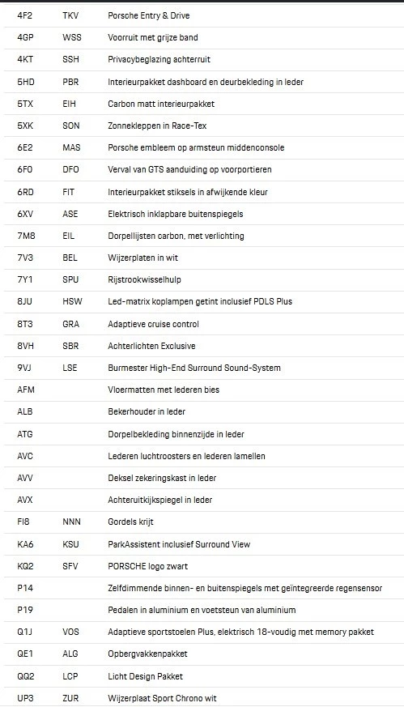Click the Carbon matt interieurpakket text
404x707 pixels.
tap(161, 104)
